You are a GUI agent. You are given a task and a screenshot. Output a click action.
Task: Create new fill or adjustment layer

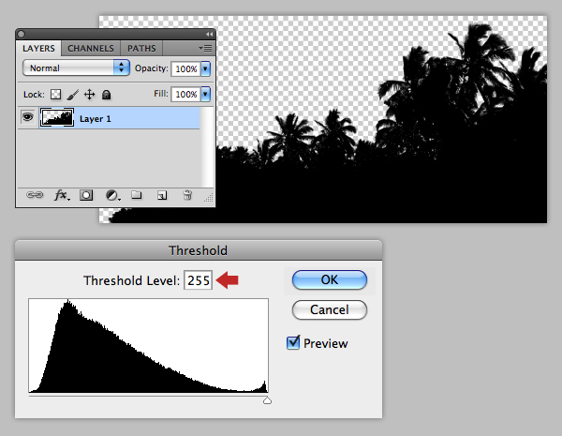click(x=113, y=195)
